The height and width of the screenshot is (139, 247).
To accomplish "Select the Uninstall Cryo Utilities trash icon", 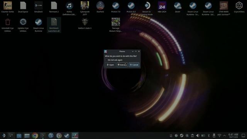I will point(8,22).
